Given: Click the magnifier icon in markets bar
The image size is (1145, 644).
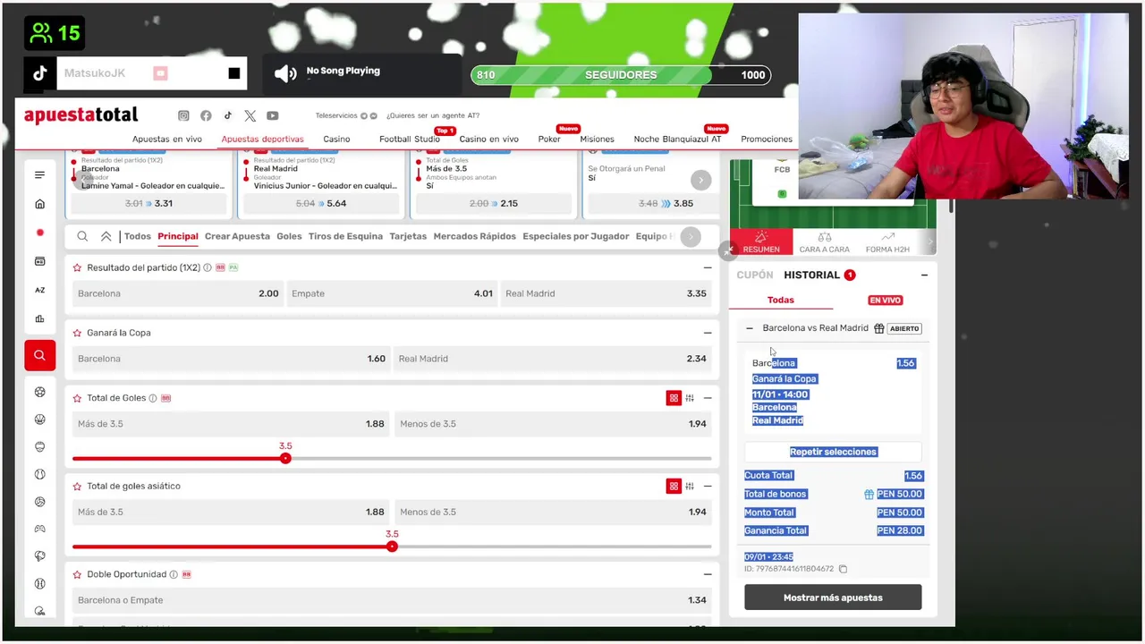Looking at the screenshot, I should click(82, 236).
